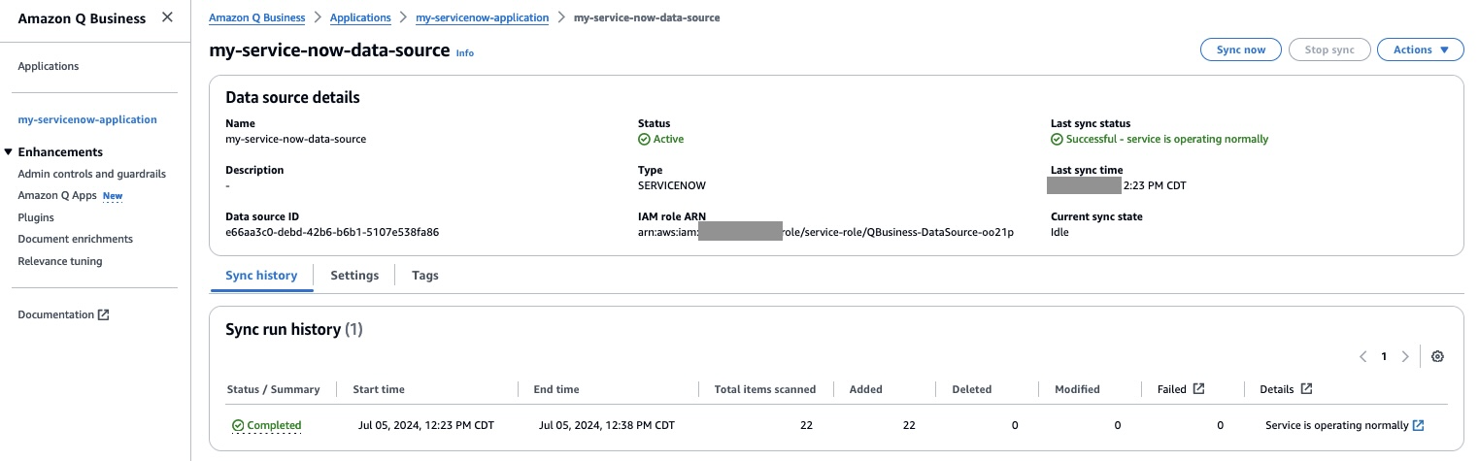Viewport: 1479px width, 461px height.
Task: Go to next sync history page
Action: pos(1404,356)
